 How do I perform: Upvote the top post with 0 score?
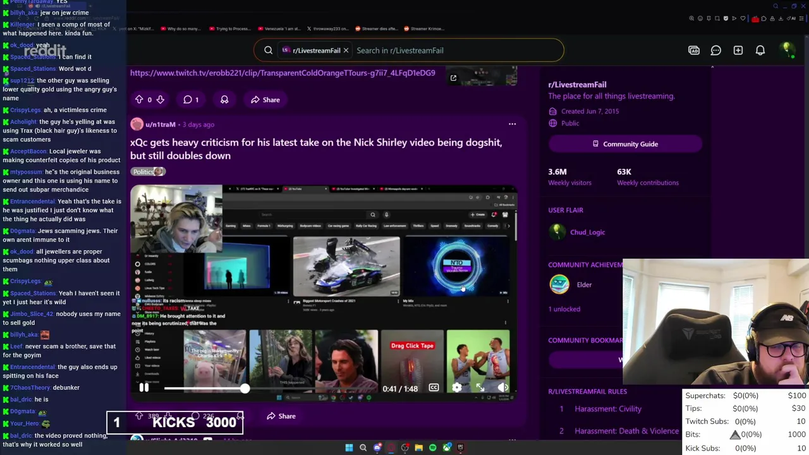pyautogui.click(x=139, y=100)
